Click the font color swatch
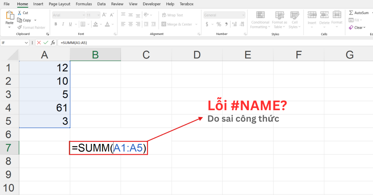The width and height of the screenshot is (373, 195). (107, 24)
